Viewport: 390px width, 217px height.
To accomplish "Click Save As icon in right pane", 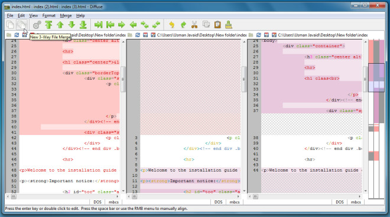I will click(x=274, y=35).
